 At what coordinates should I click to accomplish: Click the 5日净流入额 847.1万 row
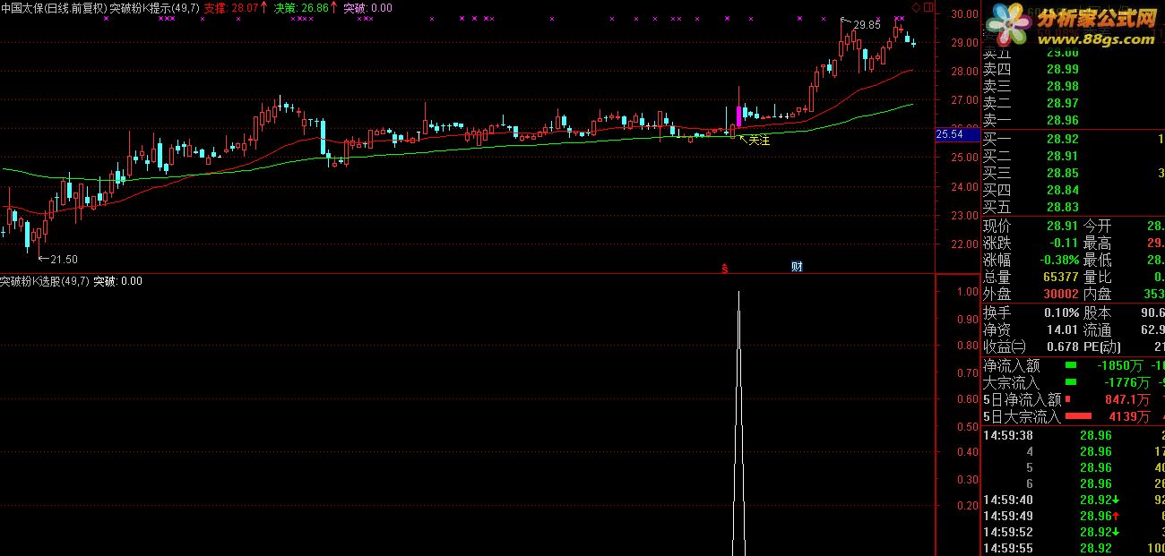coord(1073,399)
